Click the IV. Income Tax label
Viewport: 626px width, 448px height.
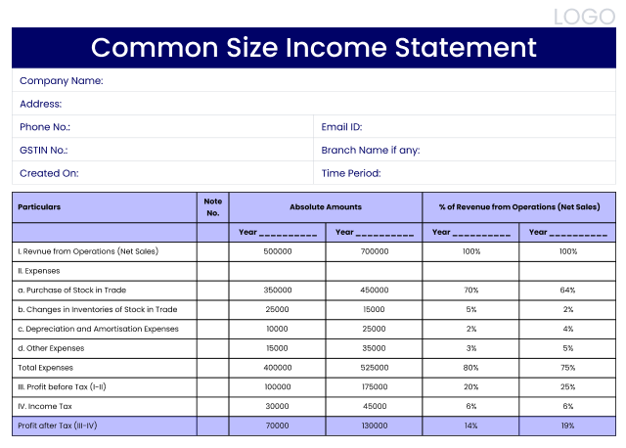coord(45,407)
